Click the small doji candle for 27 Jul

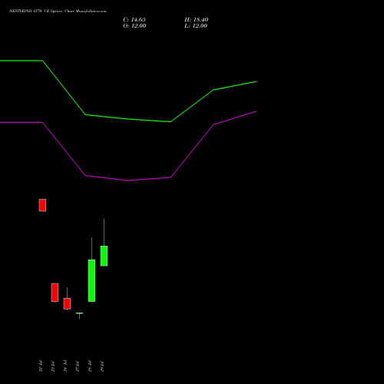tap(79, 313)
